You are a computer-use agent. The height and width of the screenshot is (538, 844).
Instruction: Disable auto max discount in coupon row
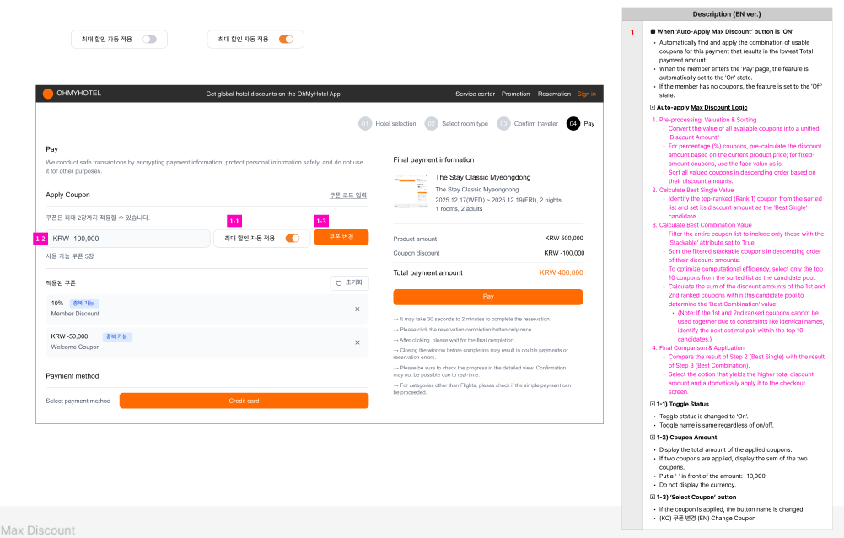tap(293, 239)
